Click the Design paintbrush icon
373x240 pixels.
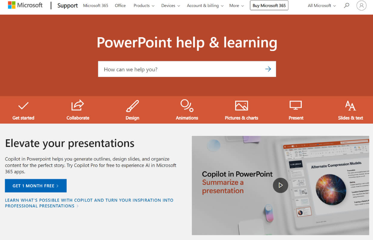coord(132,106)
